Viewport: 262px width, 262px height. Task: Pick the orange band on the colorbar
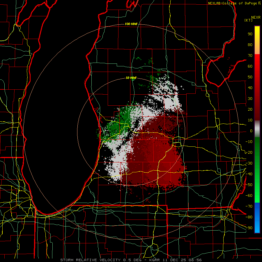click(257, 49)
